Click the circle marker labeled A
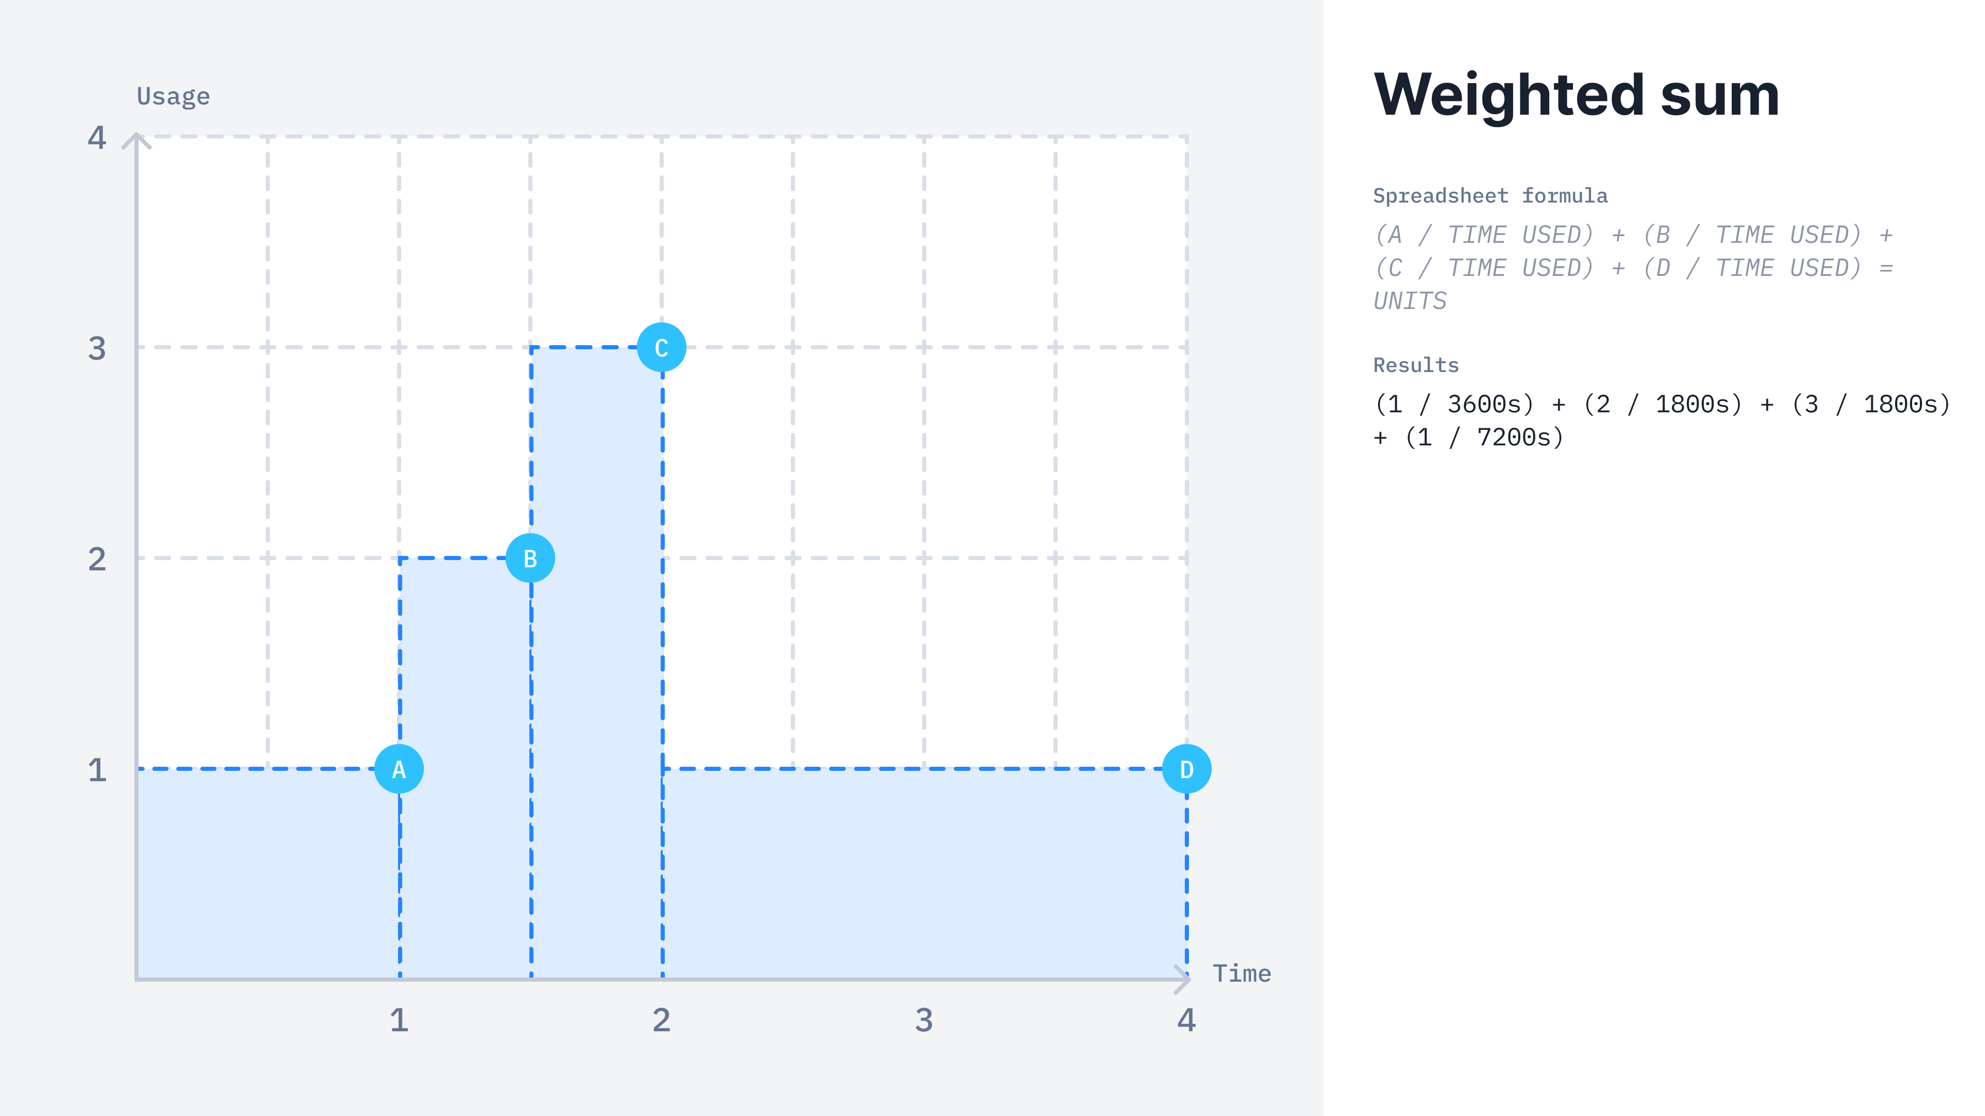The height and width of the screenshot is (1116, 1985). tap(399, 769)
